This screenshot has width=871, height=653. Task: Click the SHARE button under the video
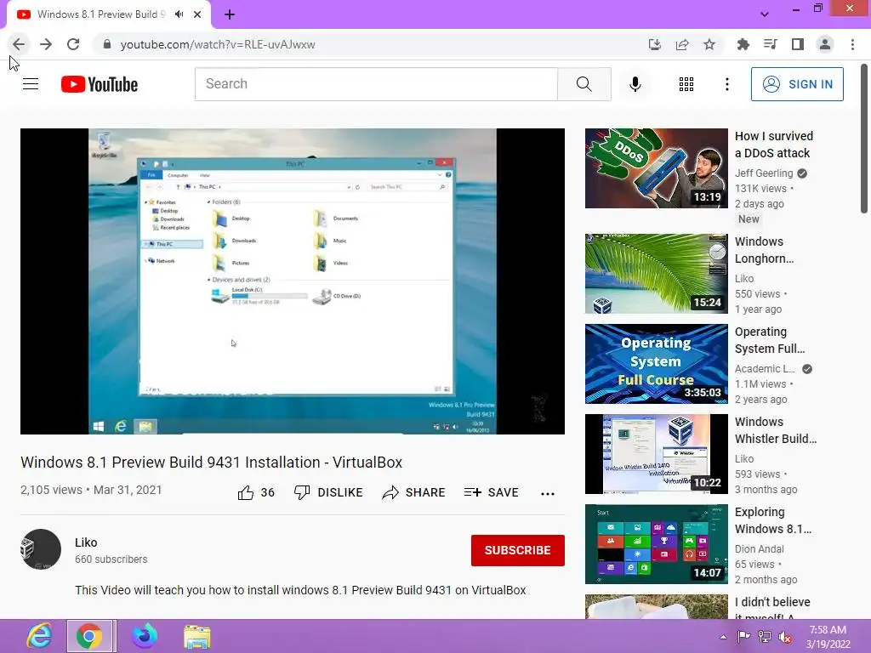(x=414, y=492)
